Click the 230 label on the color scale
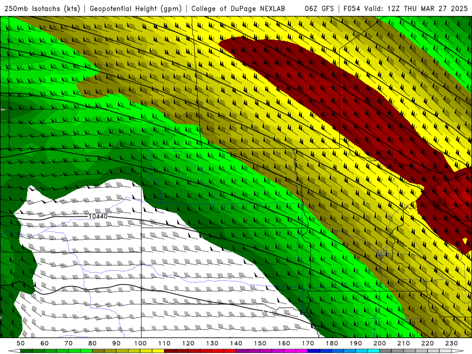The height and width of the screenshot is (354, 472). (451, 343)
